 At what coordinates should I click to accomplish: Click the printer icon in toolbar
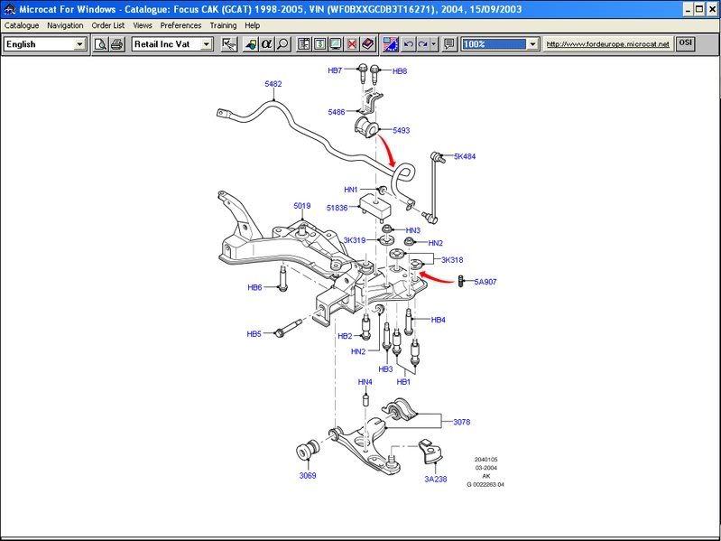[116, 44]
